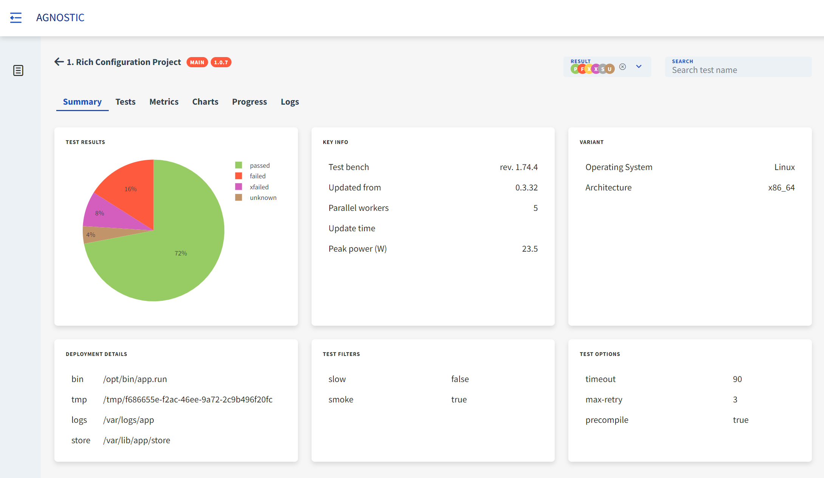
Task: Expand the Result filter dropdown chevron
Action: 639,67
